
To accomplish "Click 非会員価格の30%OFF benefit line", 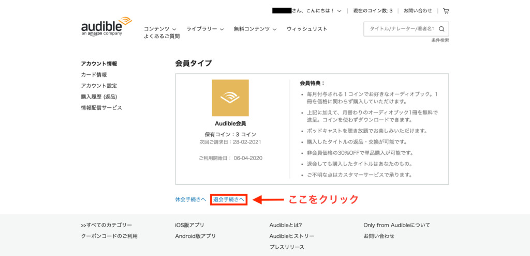I will (360, 153).
